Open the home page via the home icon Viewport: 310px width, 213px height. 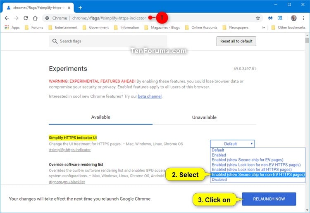pos(36,18)
